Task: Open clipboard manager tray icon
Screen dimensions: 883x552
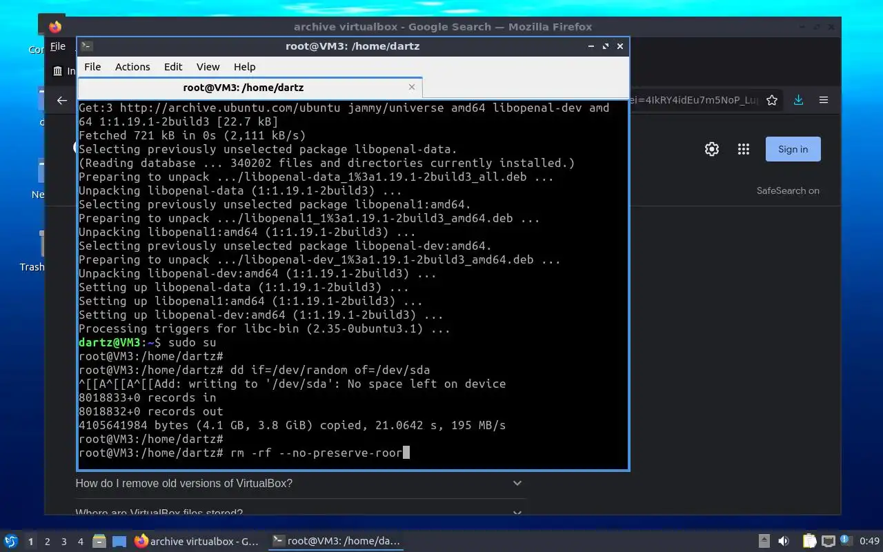Action: point(810,541)
